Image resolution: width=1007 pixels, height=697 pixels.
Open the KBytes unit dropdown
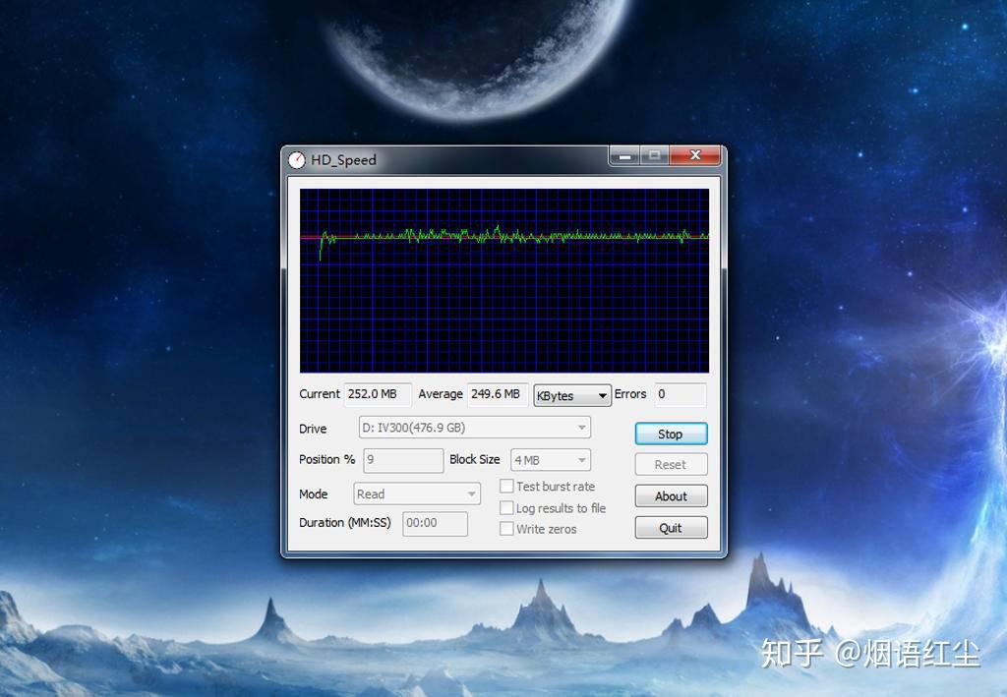coord(572,395)
